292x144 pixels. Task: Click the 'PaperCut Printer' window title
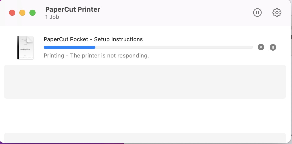tap(73, 9)
